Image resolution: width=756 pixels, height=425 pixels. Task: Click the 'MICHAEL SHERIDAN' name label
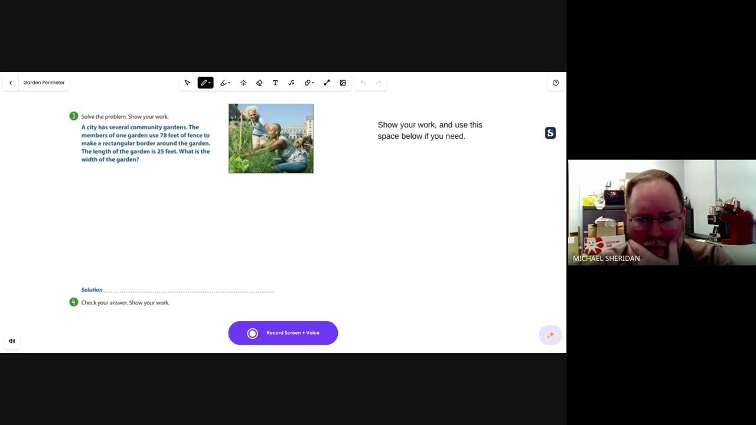pos(606,259)
